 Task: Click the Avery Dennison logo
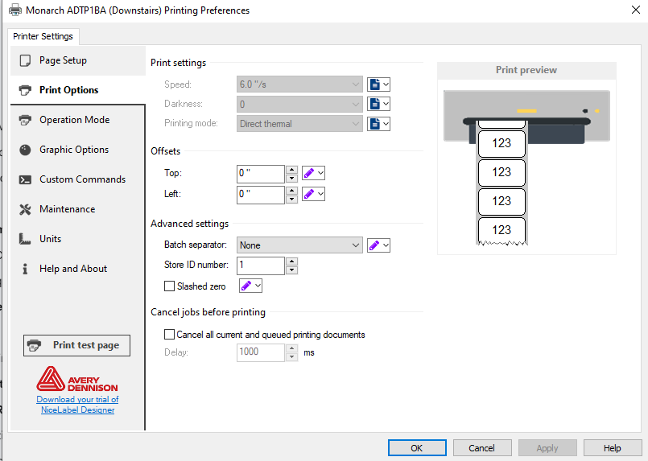(77, 379)
